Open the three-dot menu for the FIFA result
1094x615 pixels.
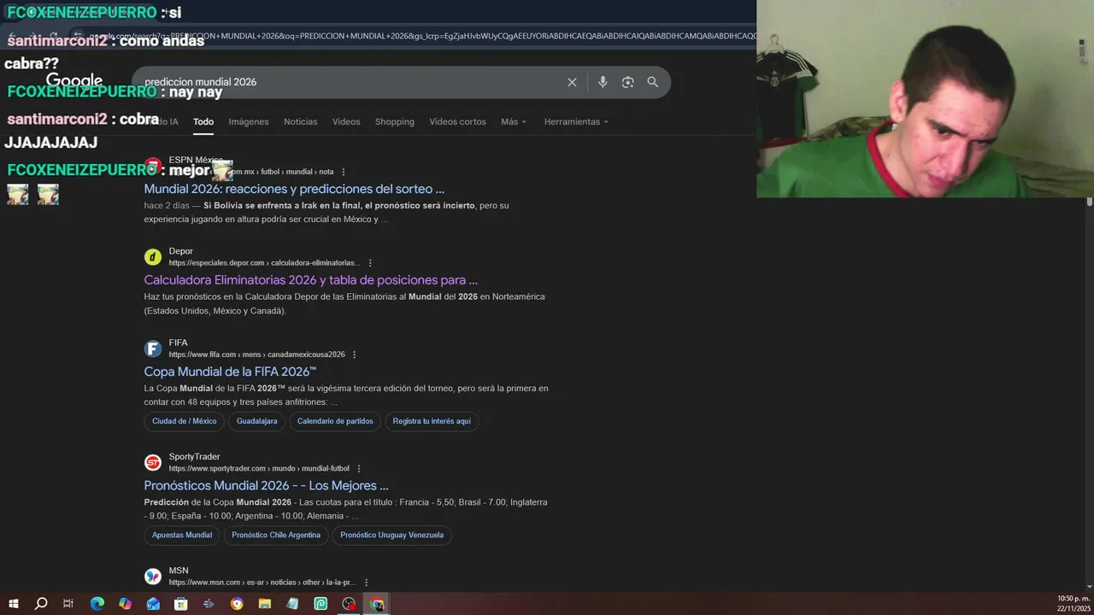[x=354, y=354]
